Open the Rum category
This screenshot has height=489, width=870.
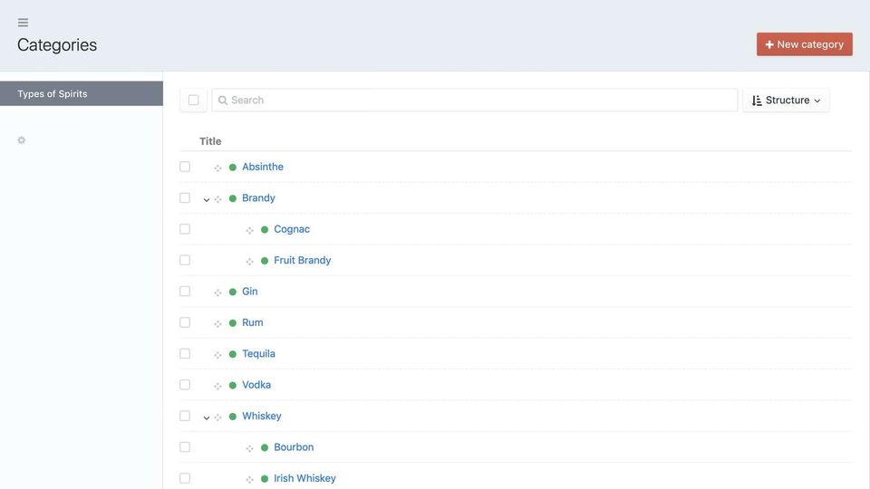pyautogui.click(x=253, y=322)
